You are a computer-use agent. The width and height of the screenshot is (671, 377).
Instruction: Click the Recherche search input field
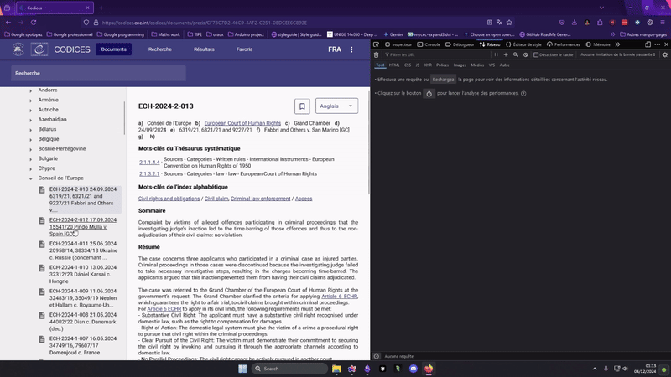click(x=98, y=73)
